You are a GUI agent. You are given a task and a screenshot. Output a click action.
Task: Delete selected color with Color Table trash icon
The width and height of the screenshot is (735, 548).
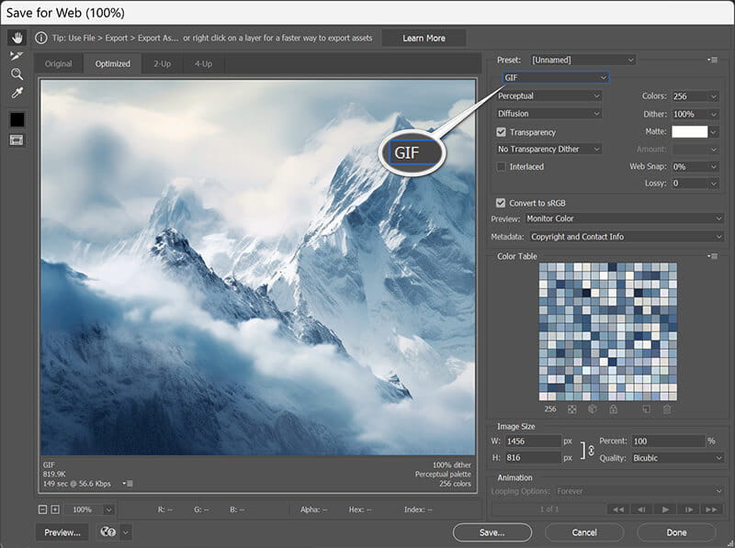pyautogui.click(x=667, y=408)
